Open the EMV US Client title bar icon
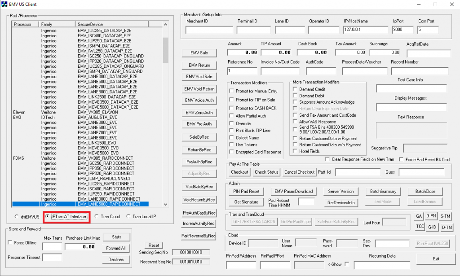The height and width of the screenshot is (276, 460). point(5,4)
